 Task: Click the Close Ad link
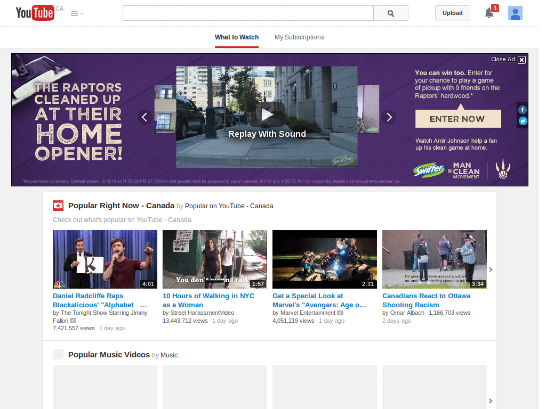click(503, 60)
